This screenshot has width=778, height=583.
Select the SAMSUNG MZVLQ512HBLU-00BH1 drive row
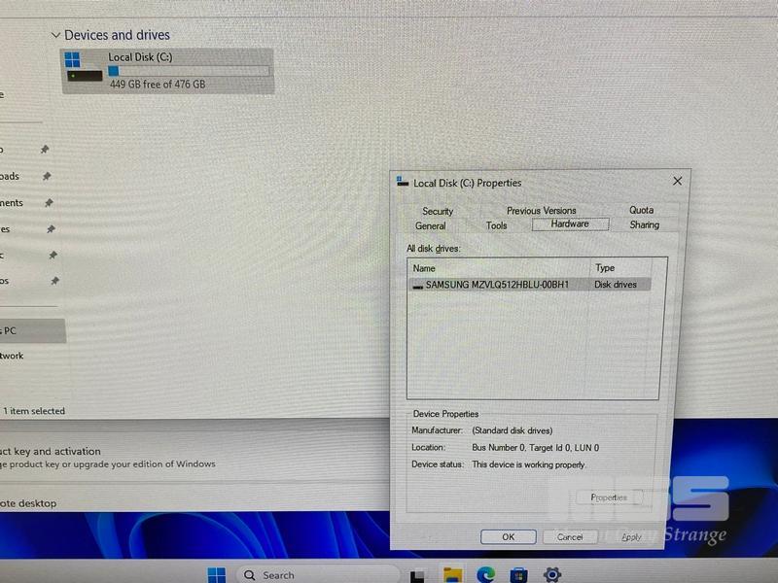click(530, 285)
